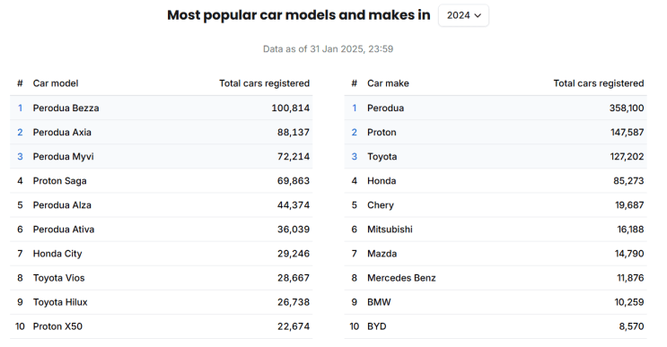This screenshot has width=667, height=347.
Task: Click 'Proton X50' model name
Action: (57, 326)
